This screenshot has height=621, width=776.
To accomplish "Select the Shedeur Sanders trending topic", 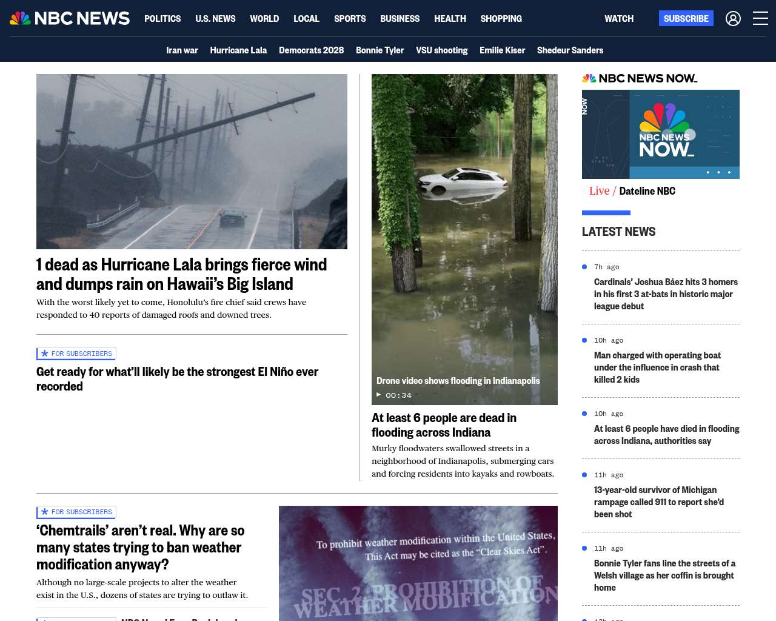I will 570,50.
